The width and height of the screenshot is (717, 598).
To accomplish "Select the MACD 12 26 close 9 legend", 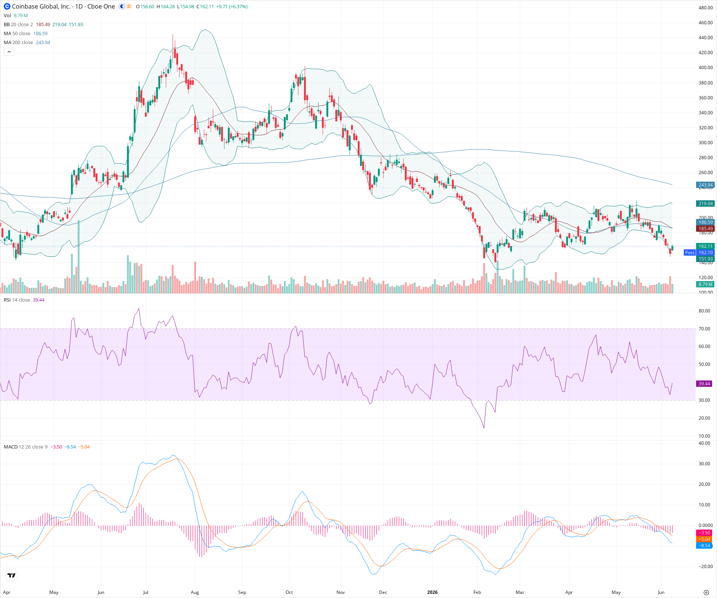I will pyautogui.click(x=26, y=447).
